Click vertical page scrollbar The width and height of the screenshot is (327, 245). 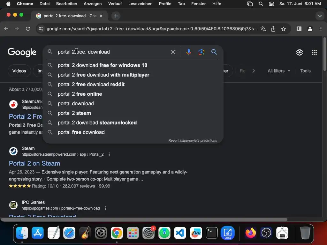325,54
